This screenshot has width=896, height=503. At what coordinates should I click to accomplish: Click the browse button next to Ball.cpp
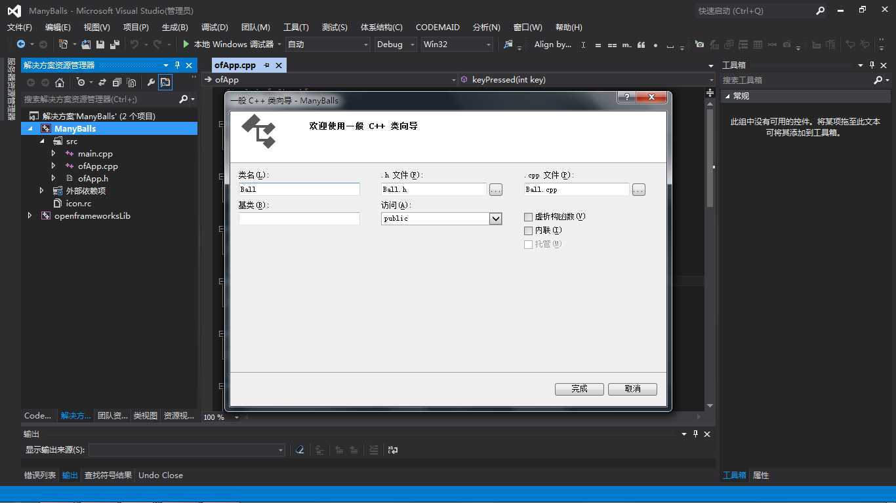click(x=638, y=190)
